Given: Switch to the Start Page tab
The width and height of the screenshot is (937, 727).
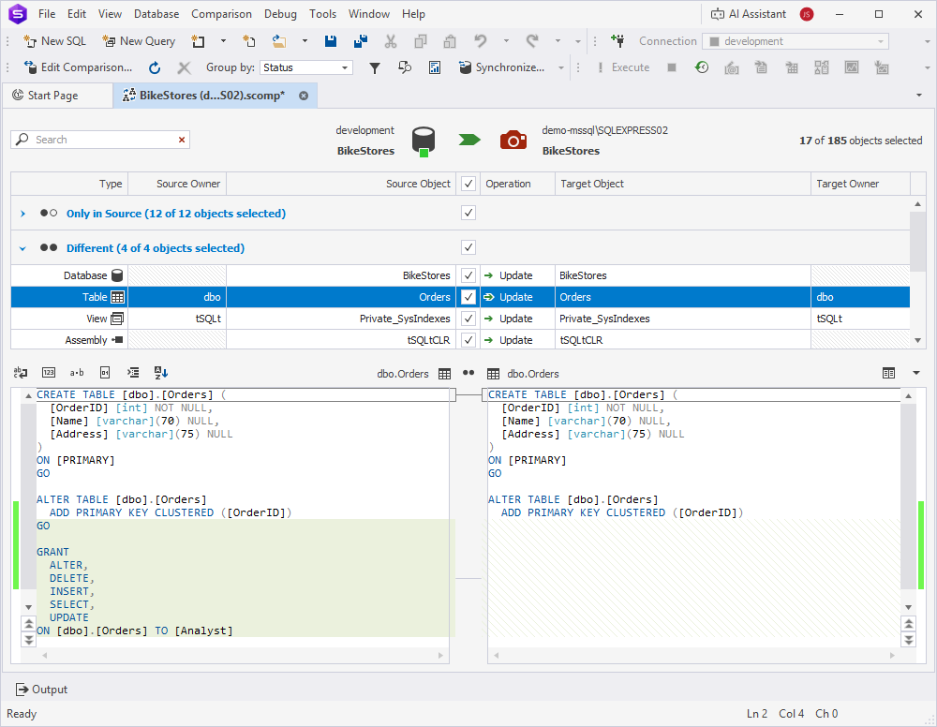Looking at the screenshot, I should [x=52, y=96].
